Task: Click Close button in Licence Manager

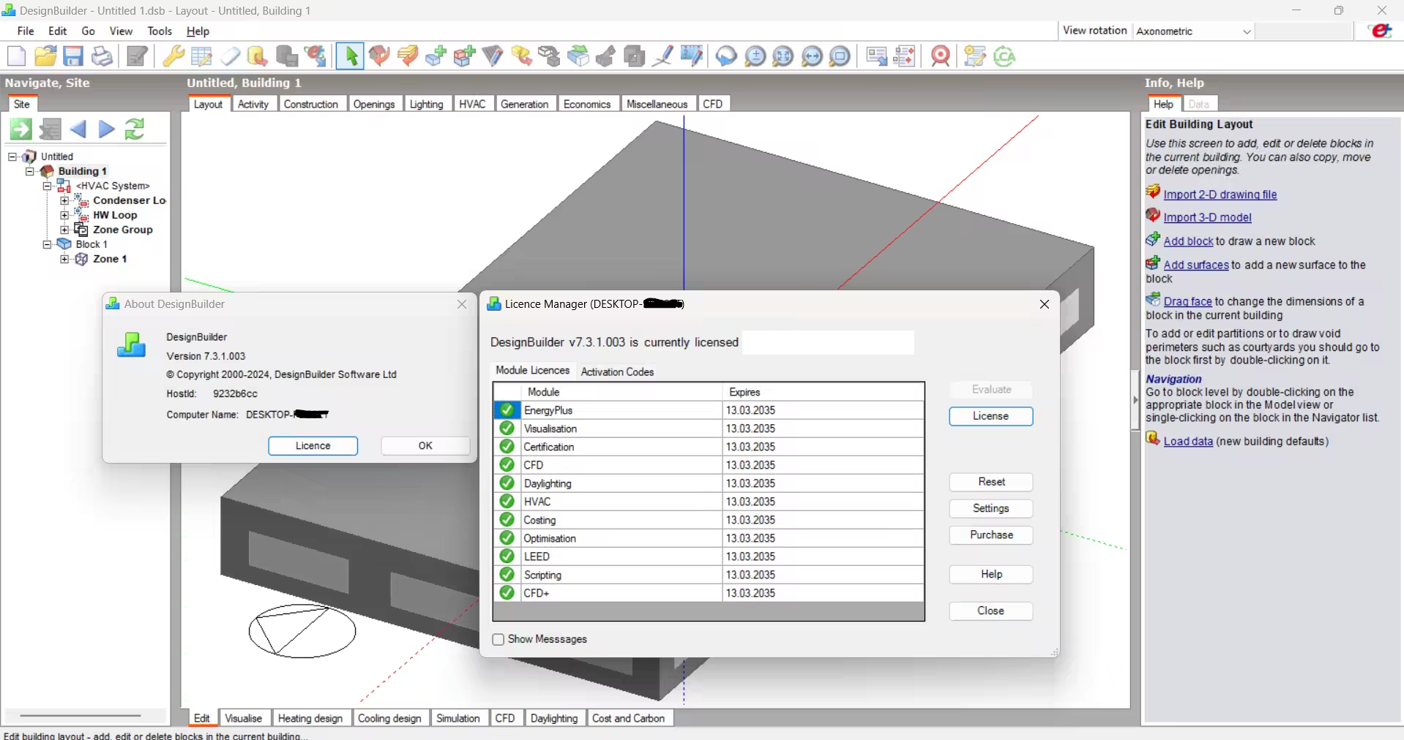Action: pos(991,611)
